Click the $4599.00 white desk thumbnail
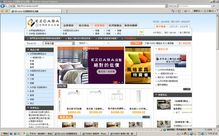 tap(117, 98)
